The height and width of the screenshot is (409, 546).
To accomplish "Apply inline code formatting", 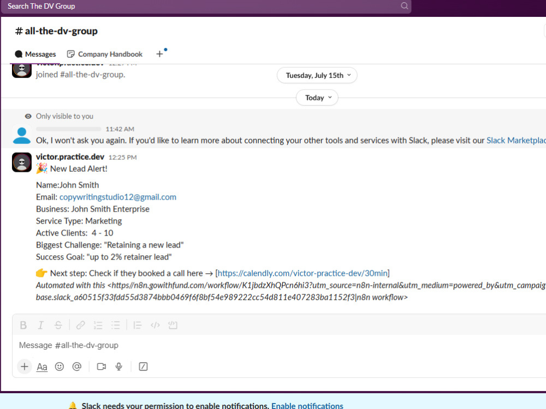I will tap(155, 325).
